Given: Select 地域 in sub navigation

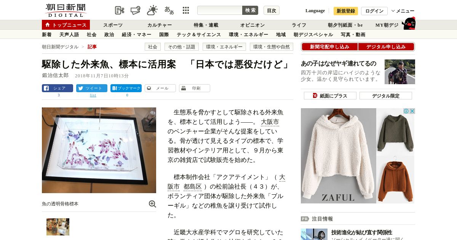Looking at the screenshot, I should tap(281, 35).
